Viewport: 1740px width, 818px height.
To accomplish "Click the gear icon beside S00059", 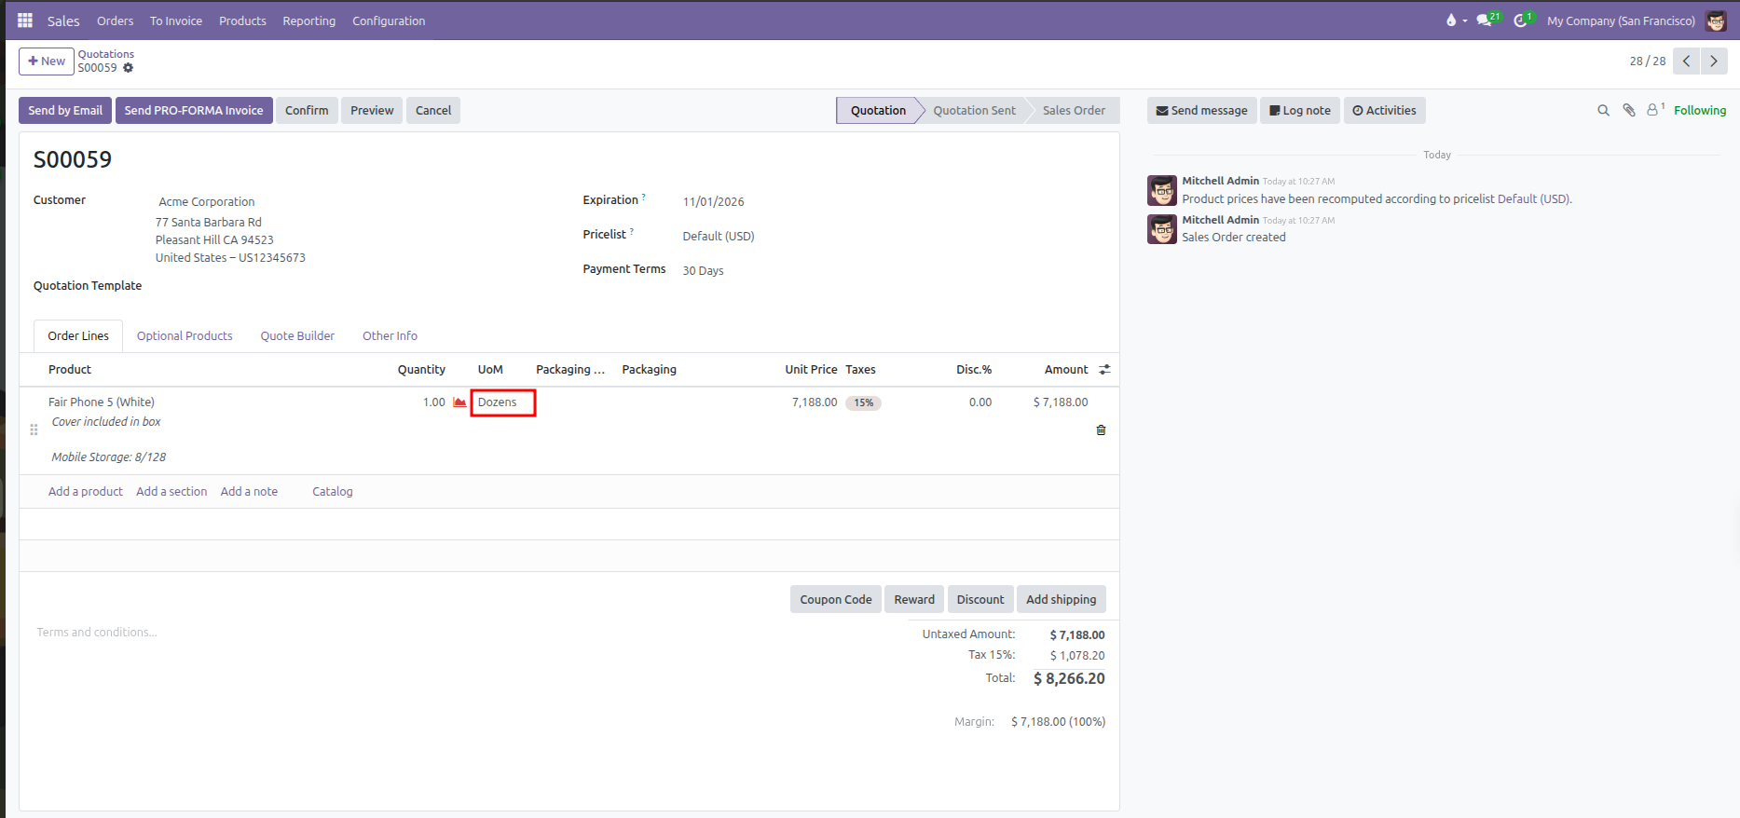I will tap(129, 68).
